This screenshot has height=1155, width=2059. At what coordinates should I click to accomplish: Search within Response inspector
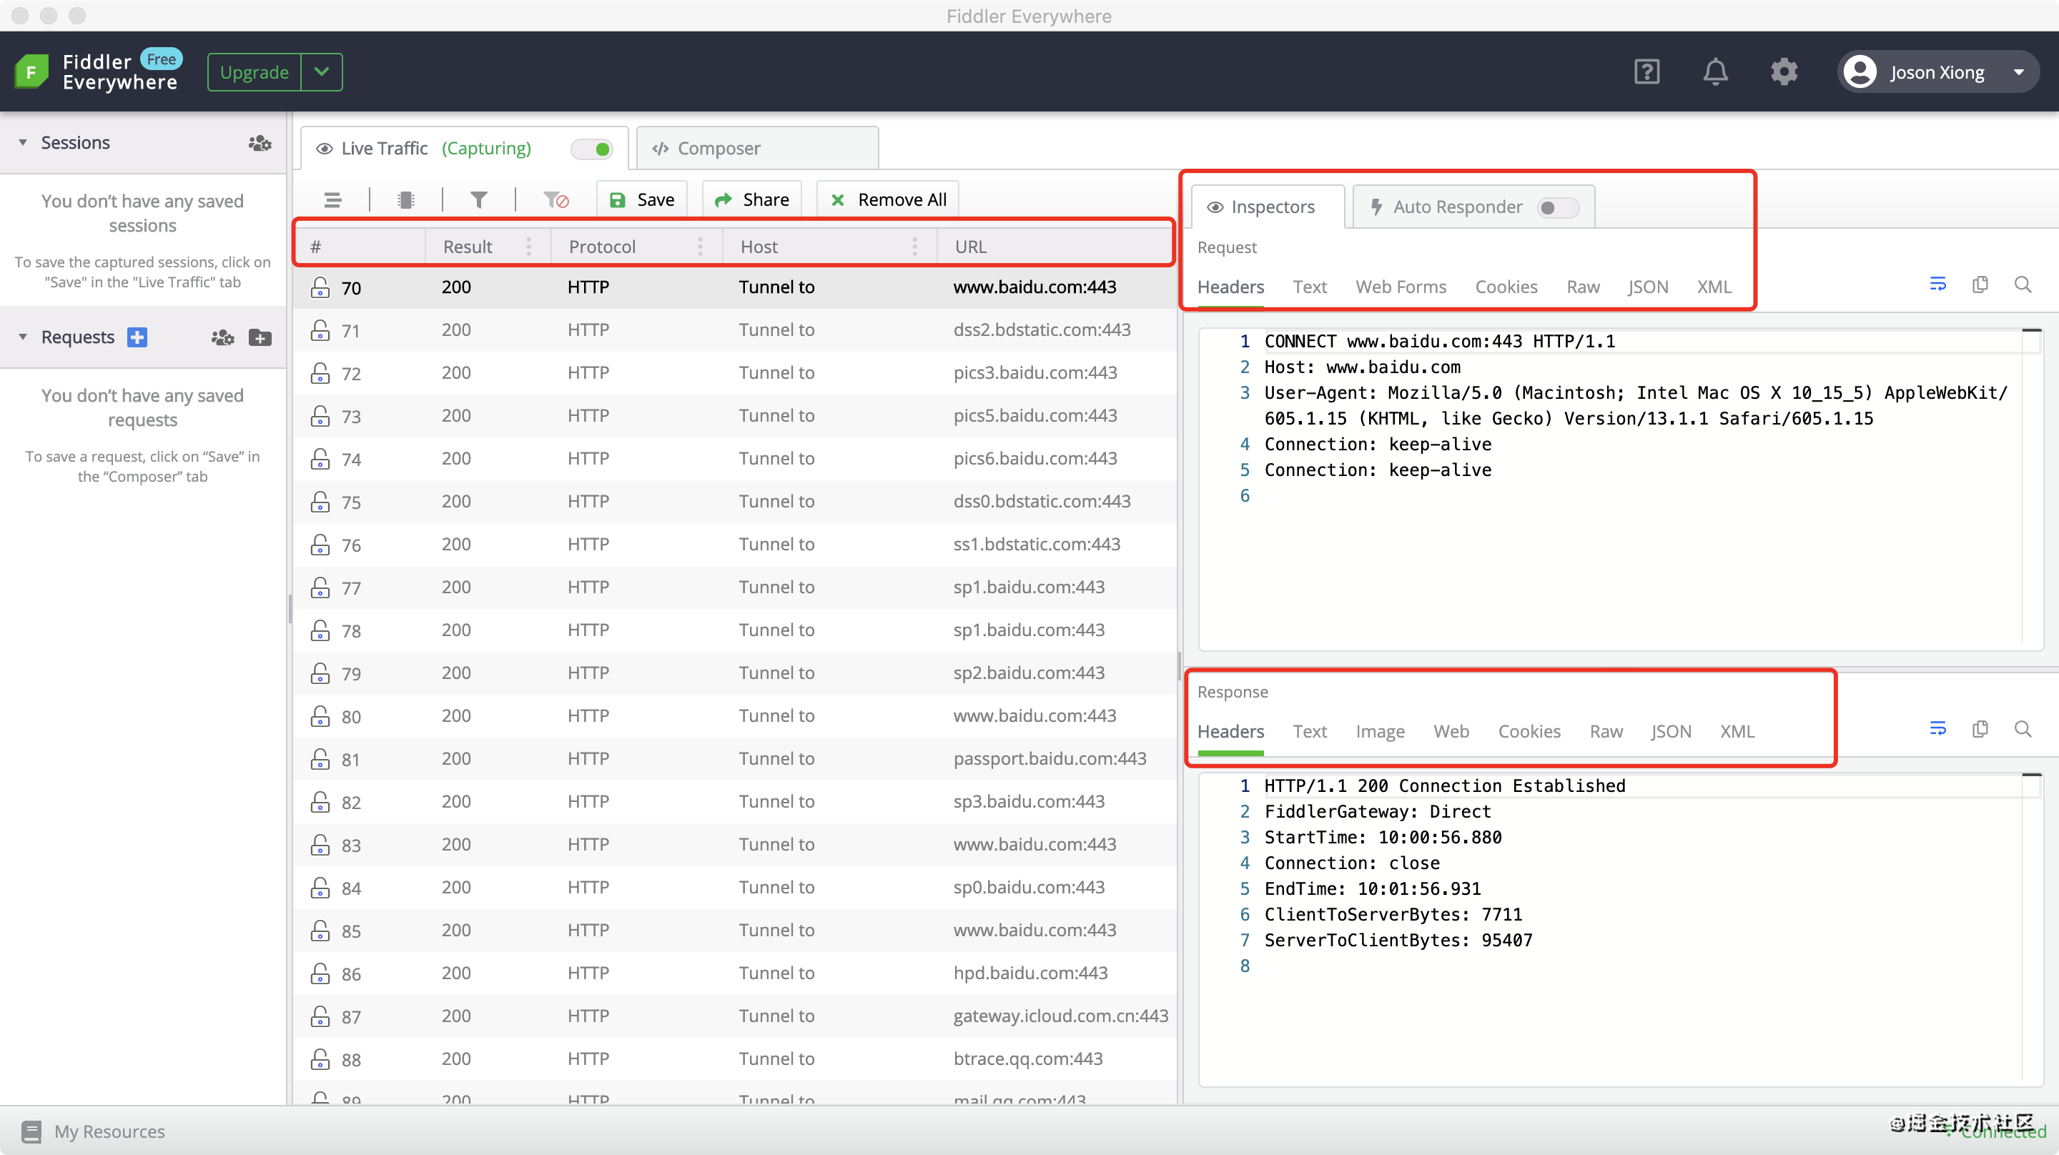(x=2023, y=729)
